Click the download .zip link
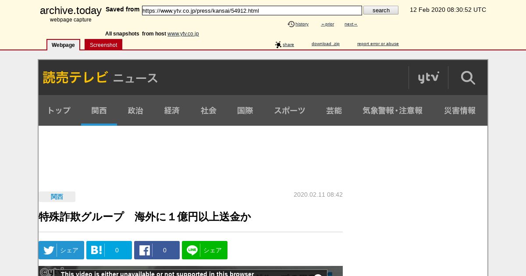The image size is (526, 276). [x=326, y=44]
